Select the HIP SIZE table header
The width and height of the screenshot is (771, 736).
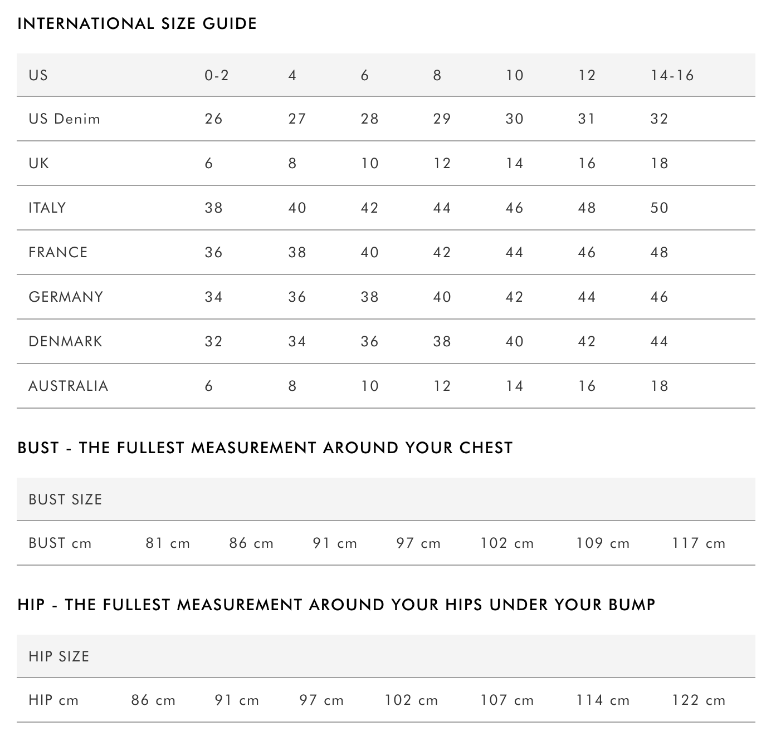[59, 656]
